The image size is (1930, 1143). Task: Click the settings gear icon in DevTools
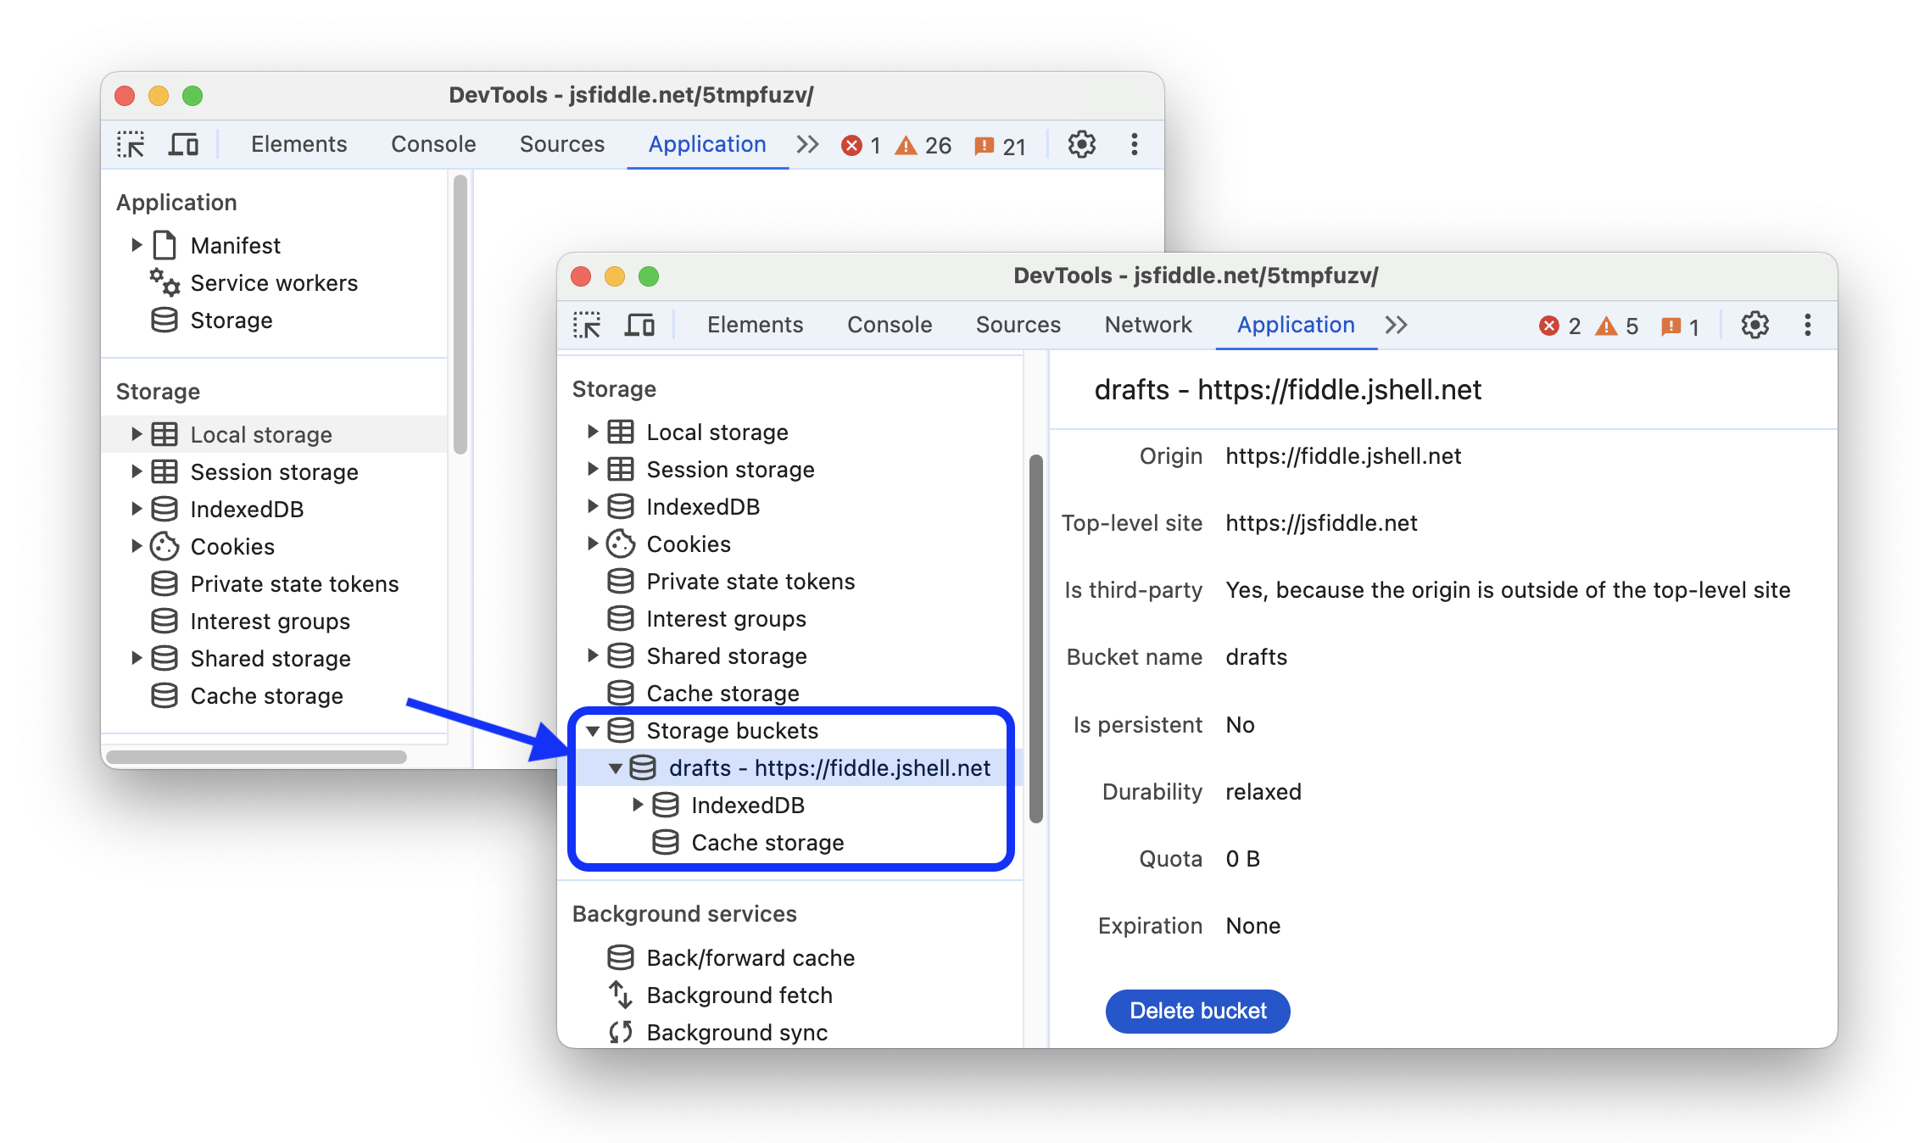pyautogui.click(x=1754, y=324)
